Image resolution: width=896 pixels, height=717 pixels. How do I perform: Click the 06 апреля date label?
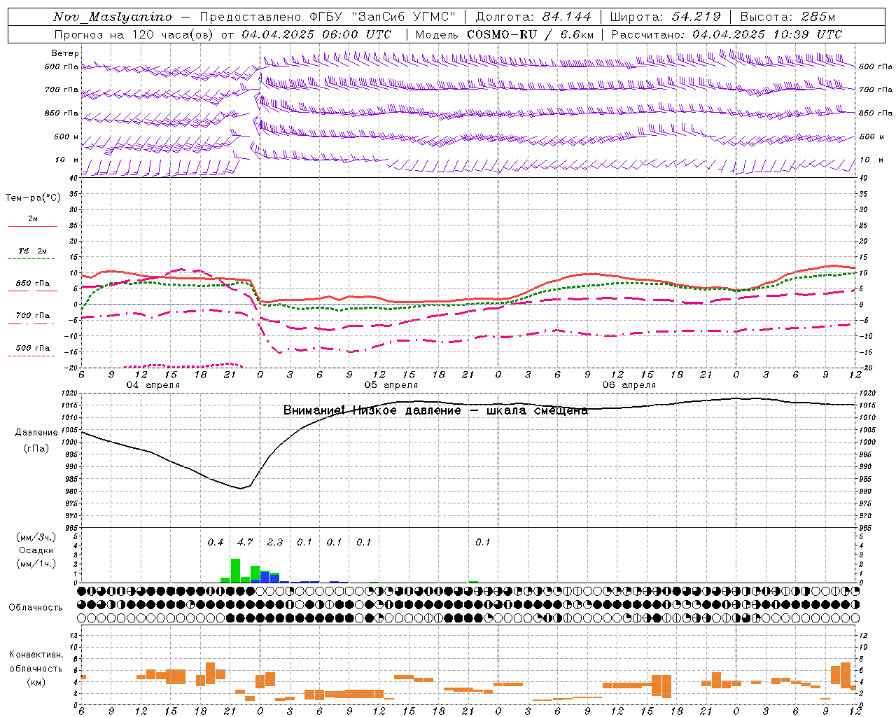629,385
